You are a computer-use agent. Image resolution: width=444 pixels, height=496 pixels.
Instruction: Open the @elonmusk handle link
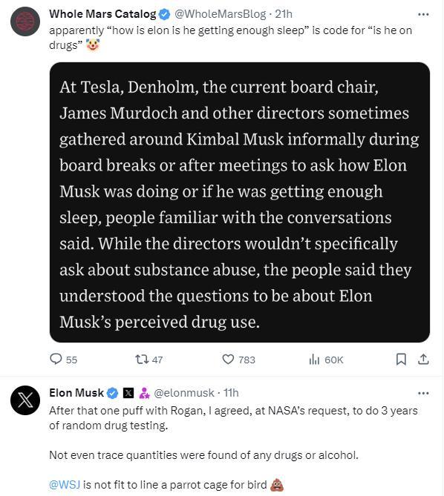[184, 393]
